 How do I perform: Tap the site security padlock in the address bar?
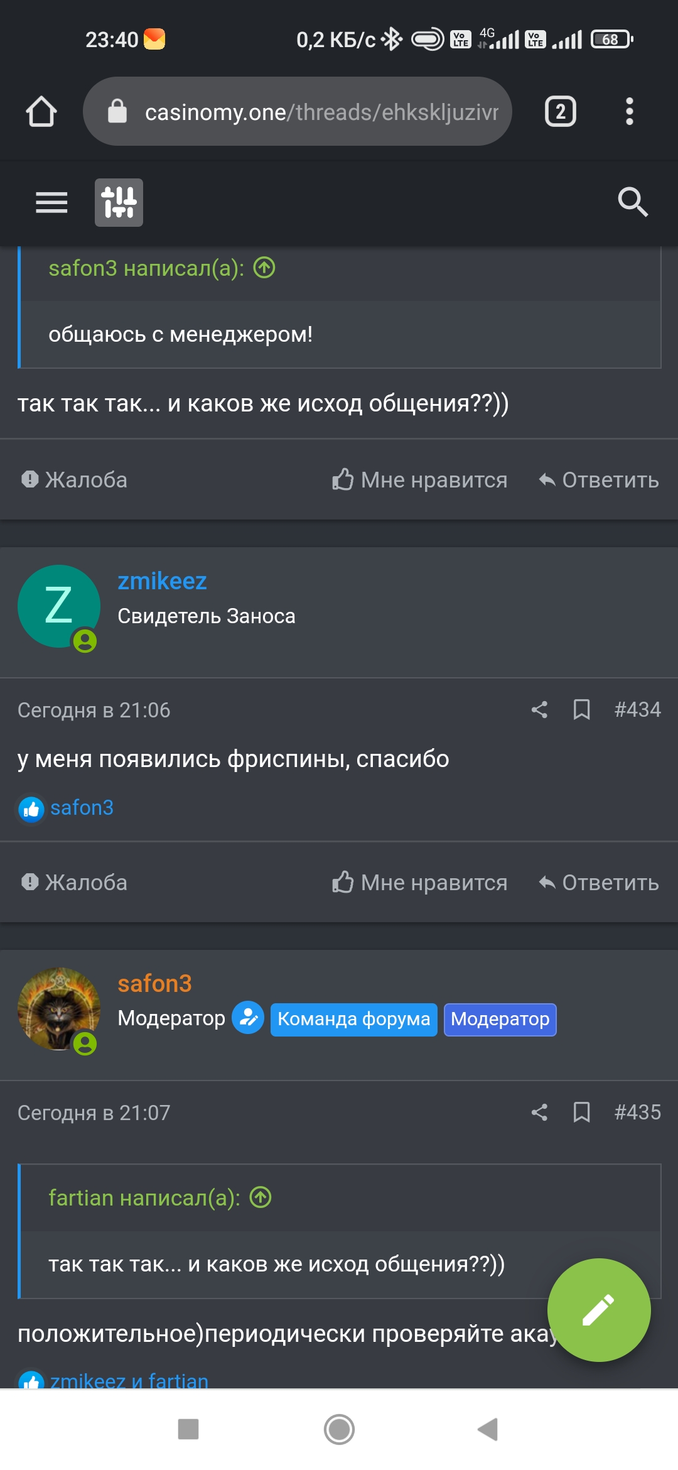(x=117, y=111)
